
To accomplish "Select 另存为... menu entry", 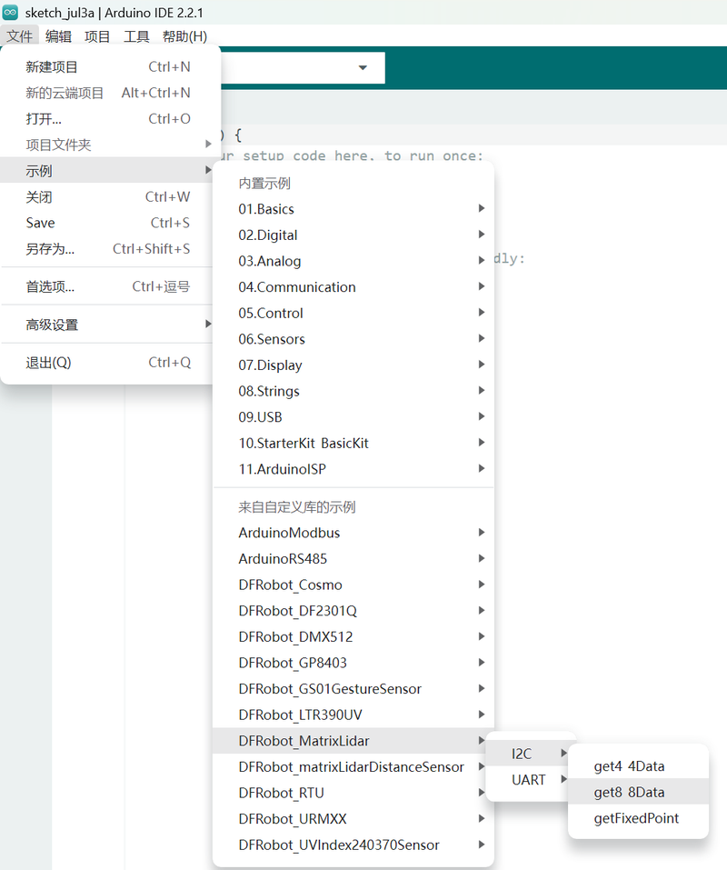I will click(50, 248).
